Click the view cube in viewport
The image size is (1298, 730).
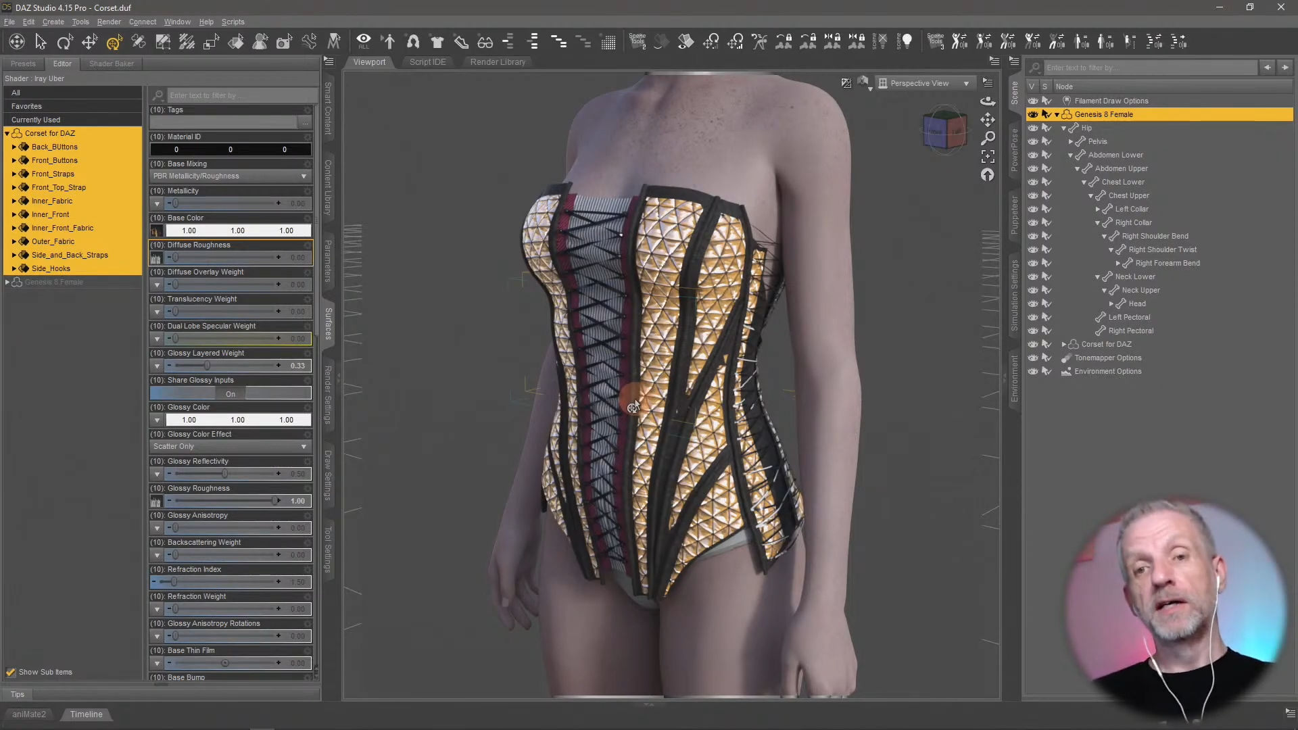coord(944,130)
